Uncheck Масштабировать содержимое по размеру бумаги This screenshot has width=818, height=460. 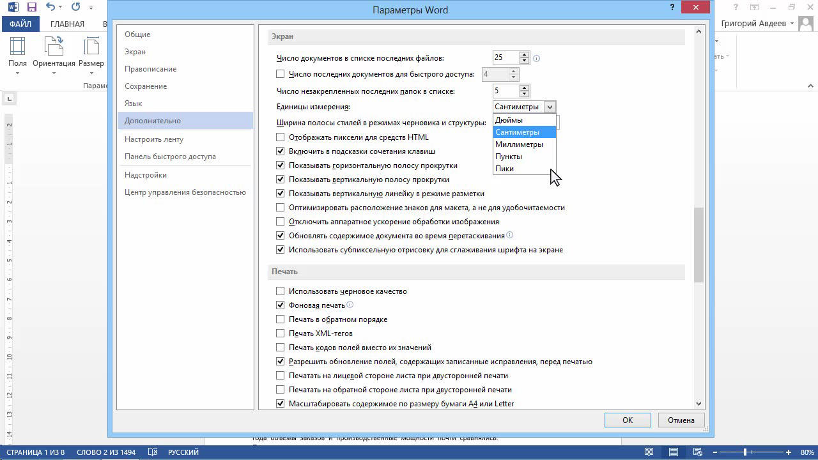coord(281,403)
